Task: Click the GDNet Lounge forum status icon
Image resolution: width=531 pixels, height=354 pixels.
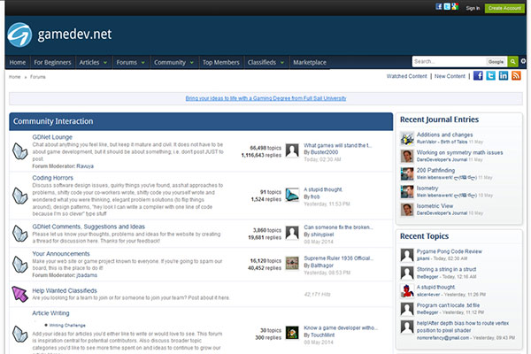Action: coord(20,151)
